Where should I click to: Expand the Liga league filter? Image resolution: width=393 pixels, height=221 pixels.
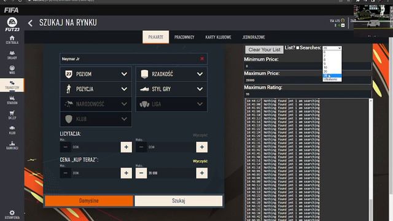click(171, 104)
